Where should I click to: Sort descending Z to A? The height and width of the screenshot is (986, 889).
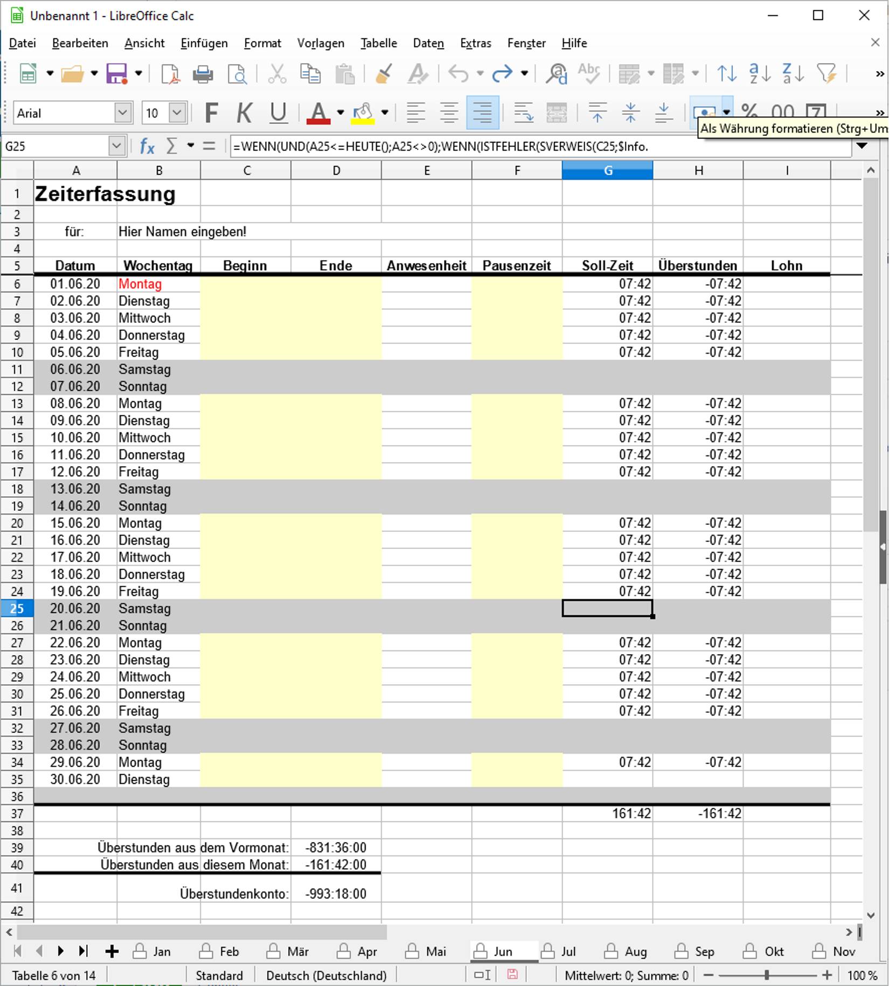pos(793,73)
